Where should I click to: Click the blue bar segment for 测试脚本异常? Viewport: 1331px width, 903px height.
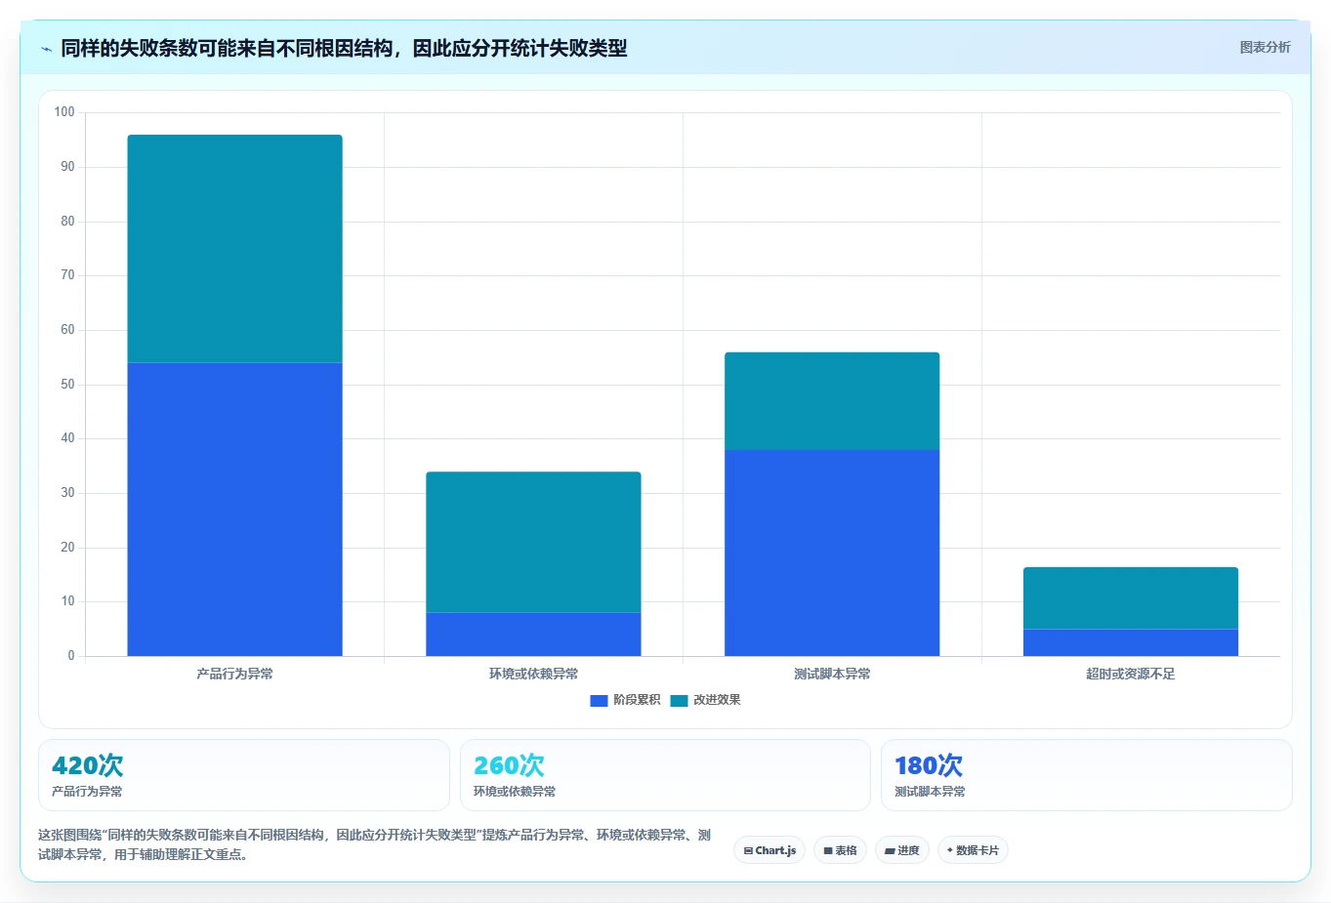[x=832, y=553]
